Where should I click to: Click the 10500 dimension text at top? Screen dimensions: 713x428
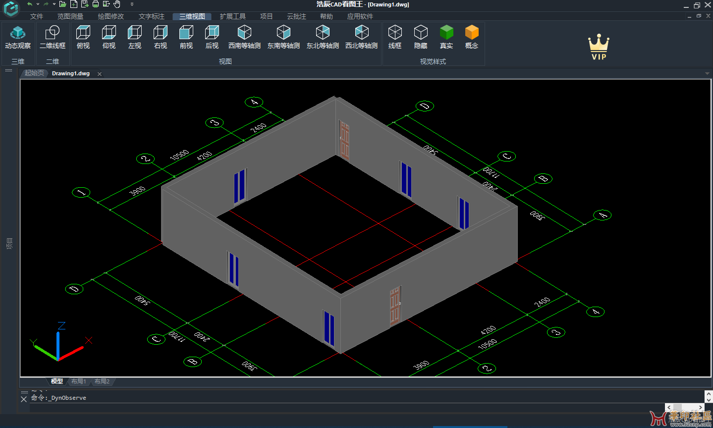(x=179, y=155)
